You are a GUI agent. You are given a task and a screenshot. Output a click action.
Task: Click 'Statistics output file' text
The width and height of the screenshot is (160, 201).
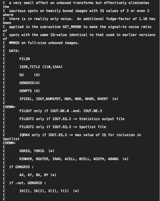coord(102,119)
